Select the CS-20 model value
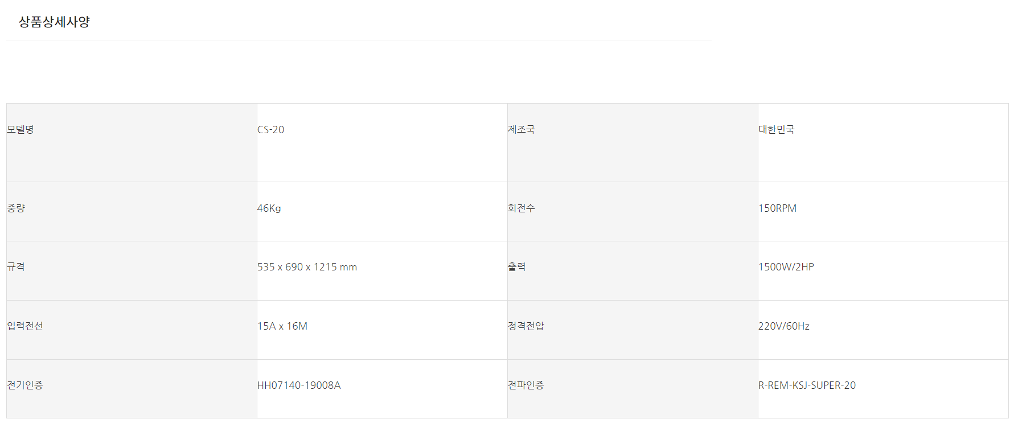 tap(270, 130)
